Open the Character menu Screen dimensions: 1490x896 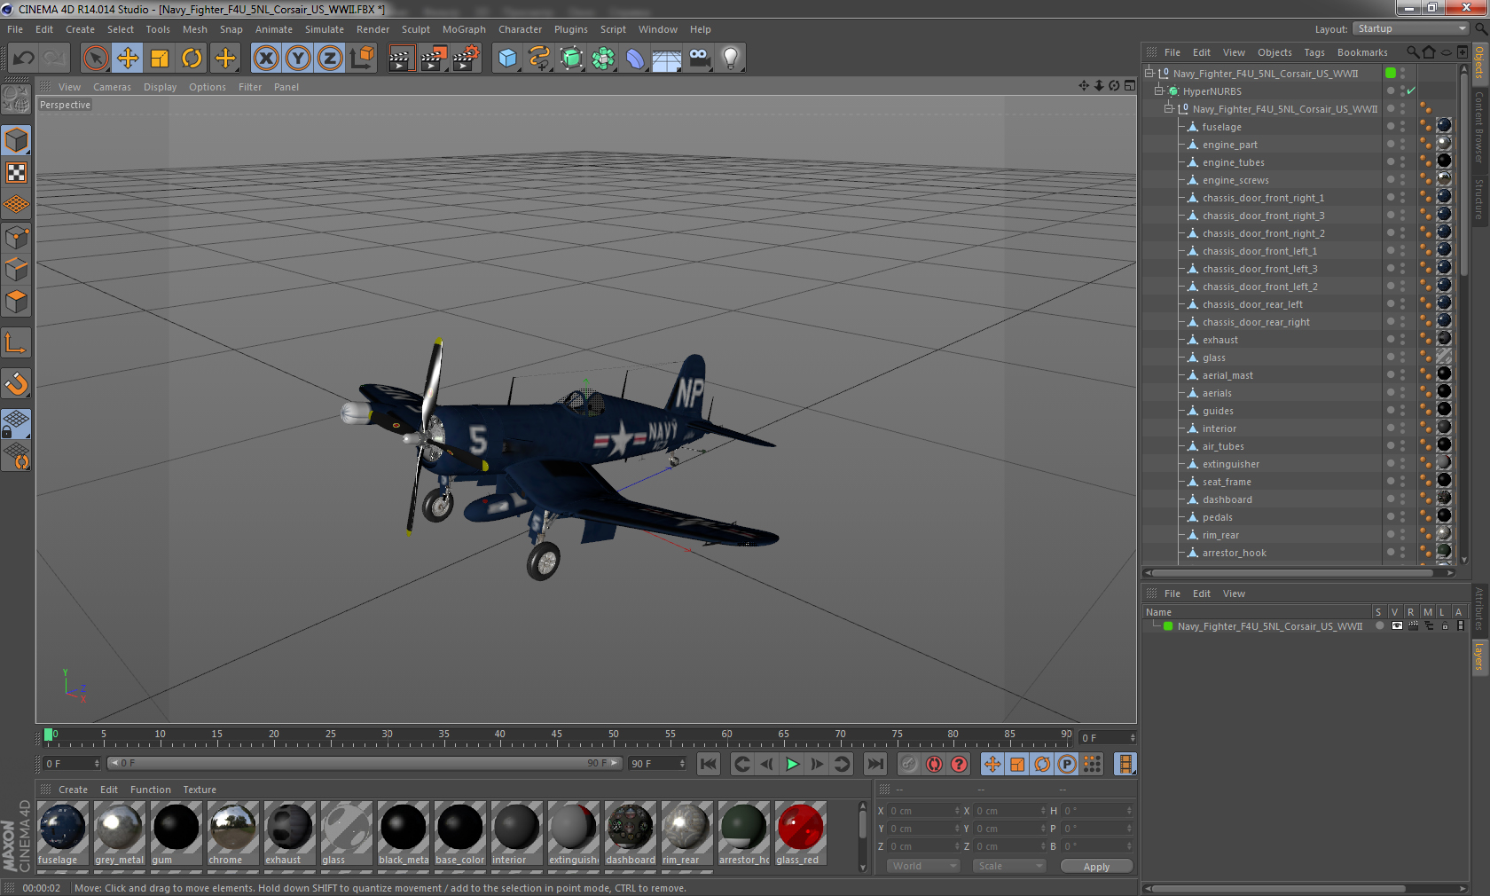[520, 29]
